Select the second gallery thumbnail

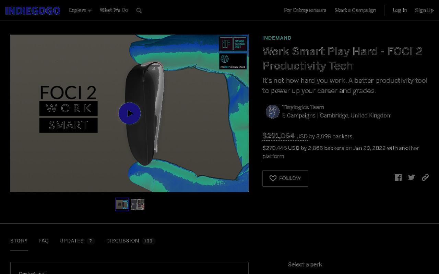pyautogui.click(x=138, y=204)
